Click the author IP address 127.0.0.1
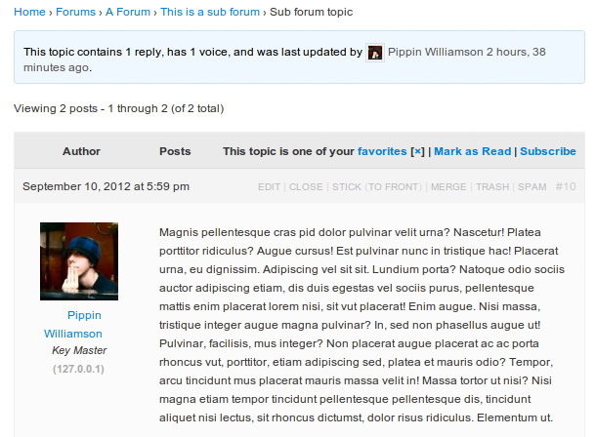 pyautogui.click(x=78, y=369)
